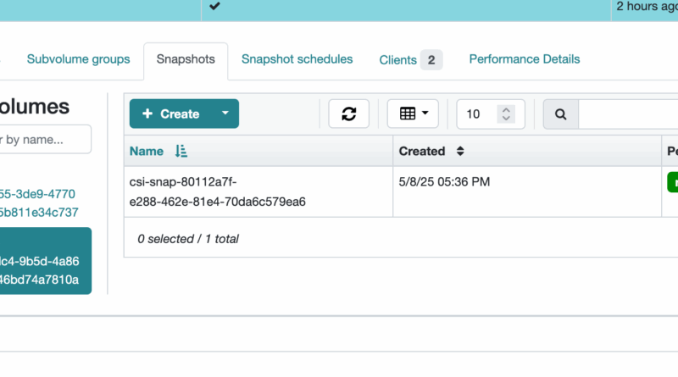Decrease the page size with the down arrow

click(506, 118)
